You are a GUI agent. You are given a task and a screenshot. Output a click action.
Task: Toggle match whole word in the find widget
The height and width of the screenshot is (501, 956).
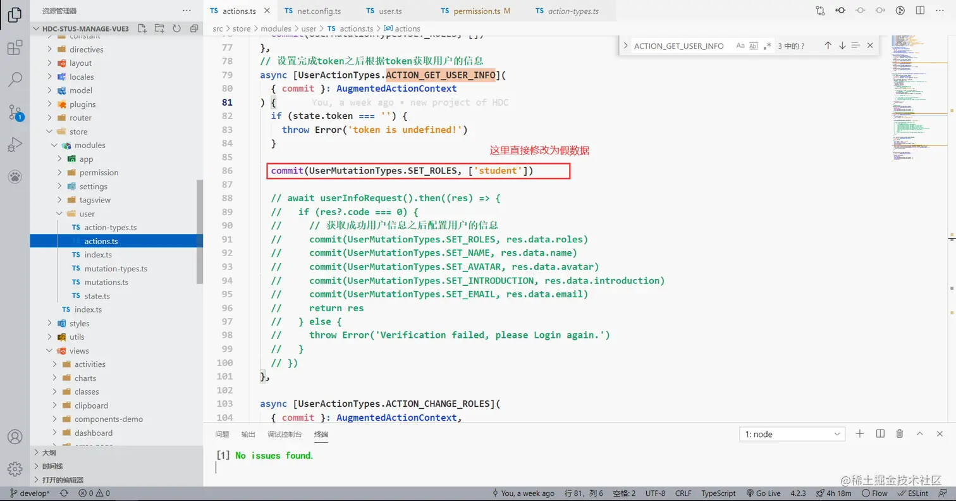pos(754,46)
